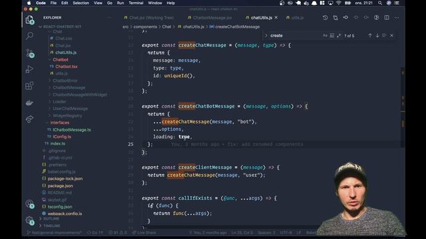The height and width of the screenshot is (239, 426).
Task: Click the components breadcrumb
Action: click(145, 27)
